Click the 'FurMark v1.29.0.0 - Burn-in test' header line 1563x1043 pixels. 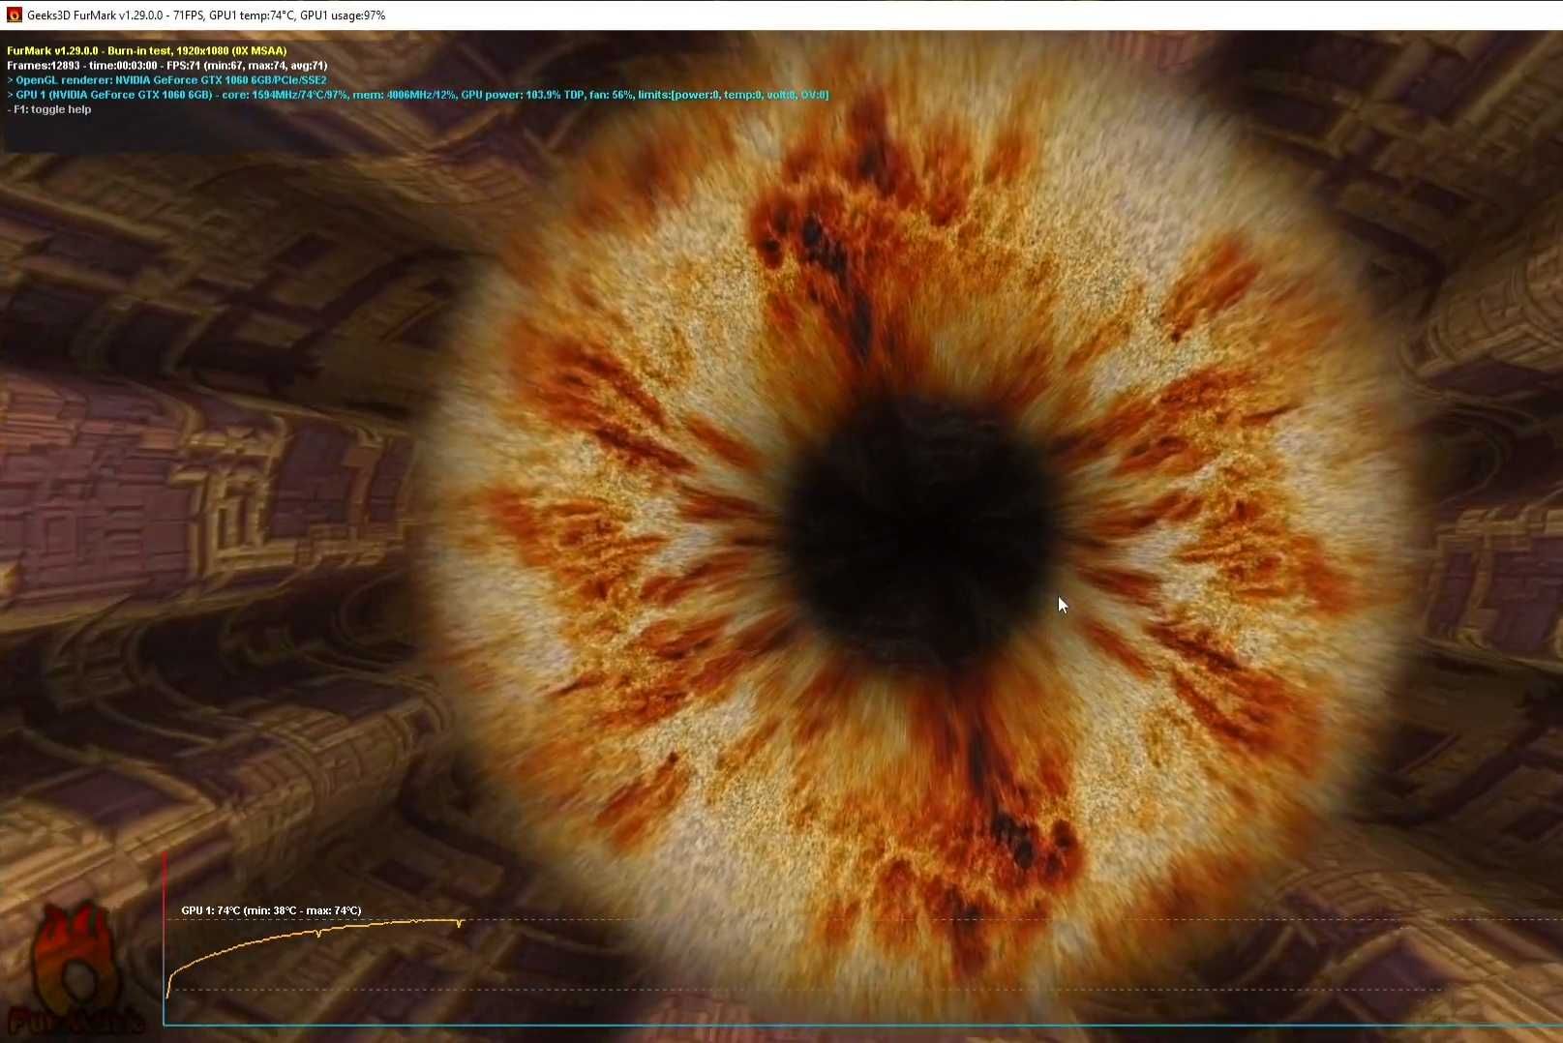[146, 50]
